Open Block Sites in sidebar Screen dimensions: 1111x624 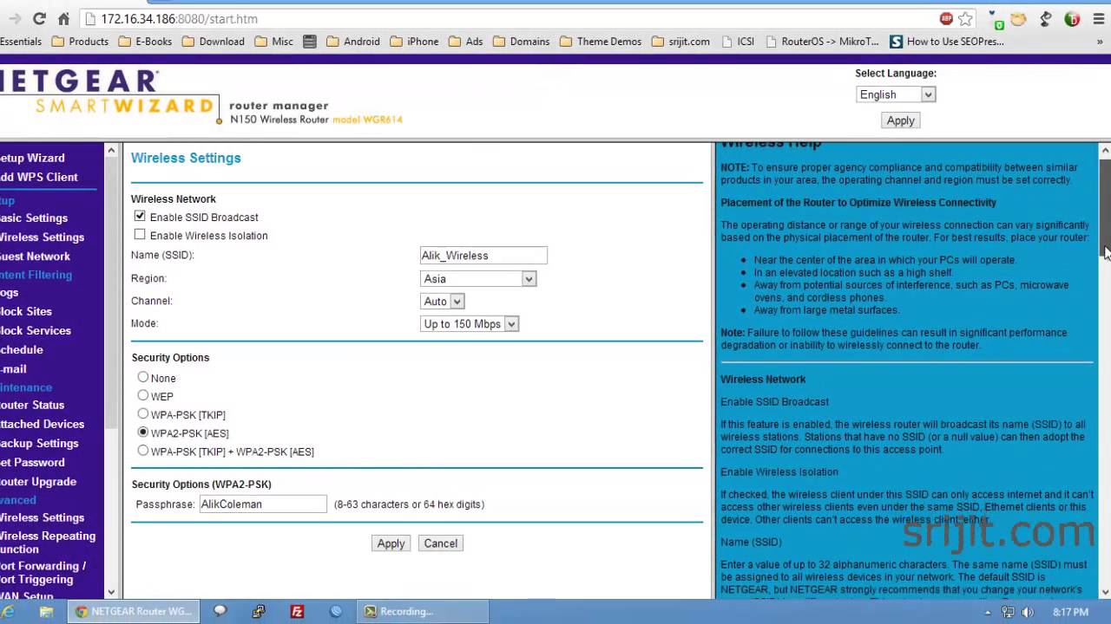[x=26, y=311]
